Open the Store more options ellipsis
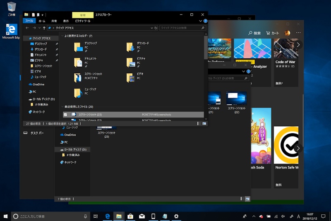331x221 pixels. pyautogui.click(x=298, y=33)
